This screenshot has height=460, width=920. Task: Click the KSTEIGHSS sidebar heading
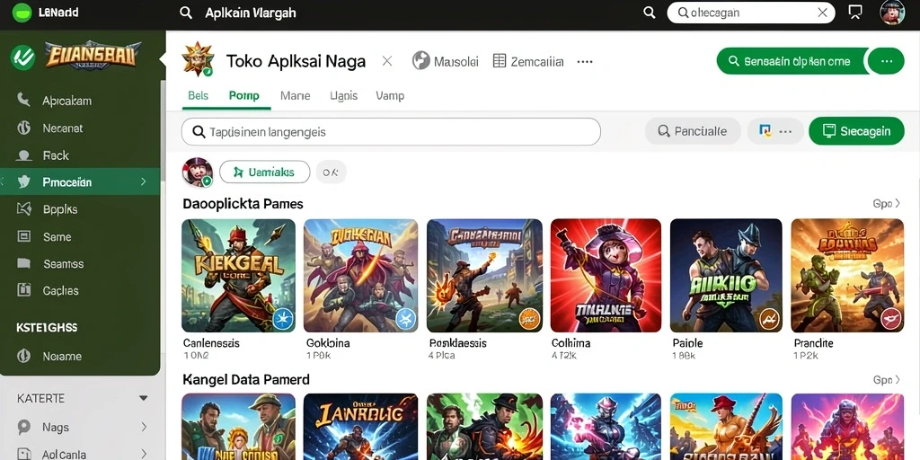click(x=47, y=327)
